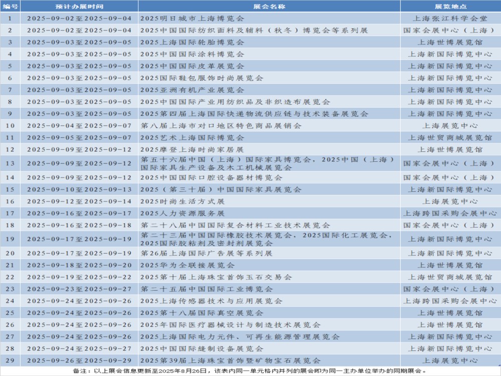501x376 pixels.
Task: Click the 编号 column header
Action: pyautogui.click(x=10, y=6)
